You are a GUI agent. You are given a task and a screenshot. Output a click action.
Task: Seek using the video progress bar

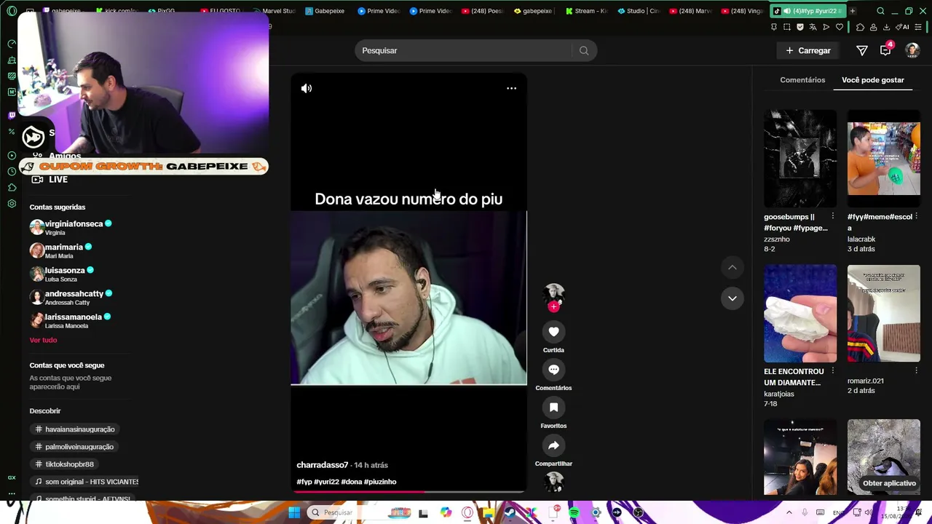point(408,492)
